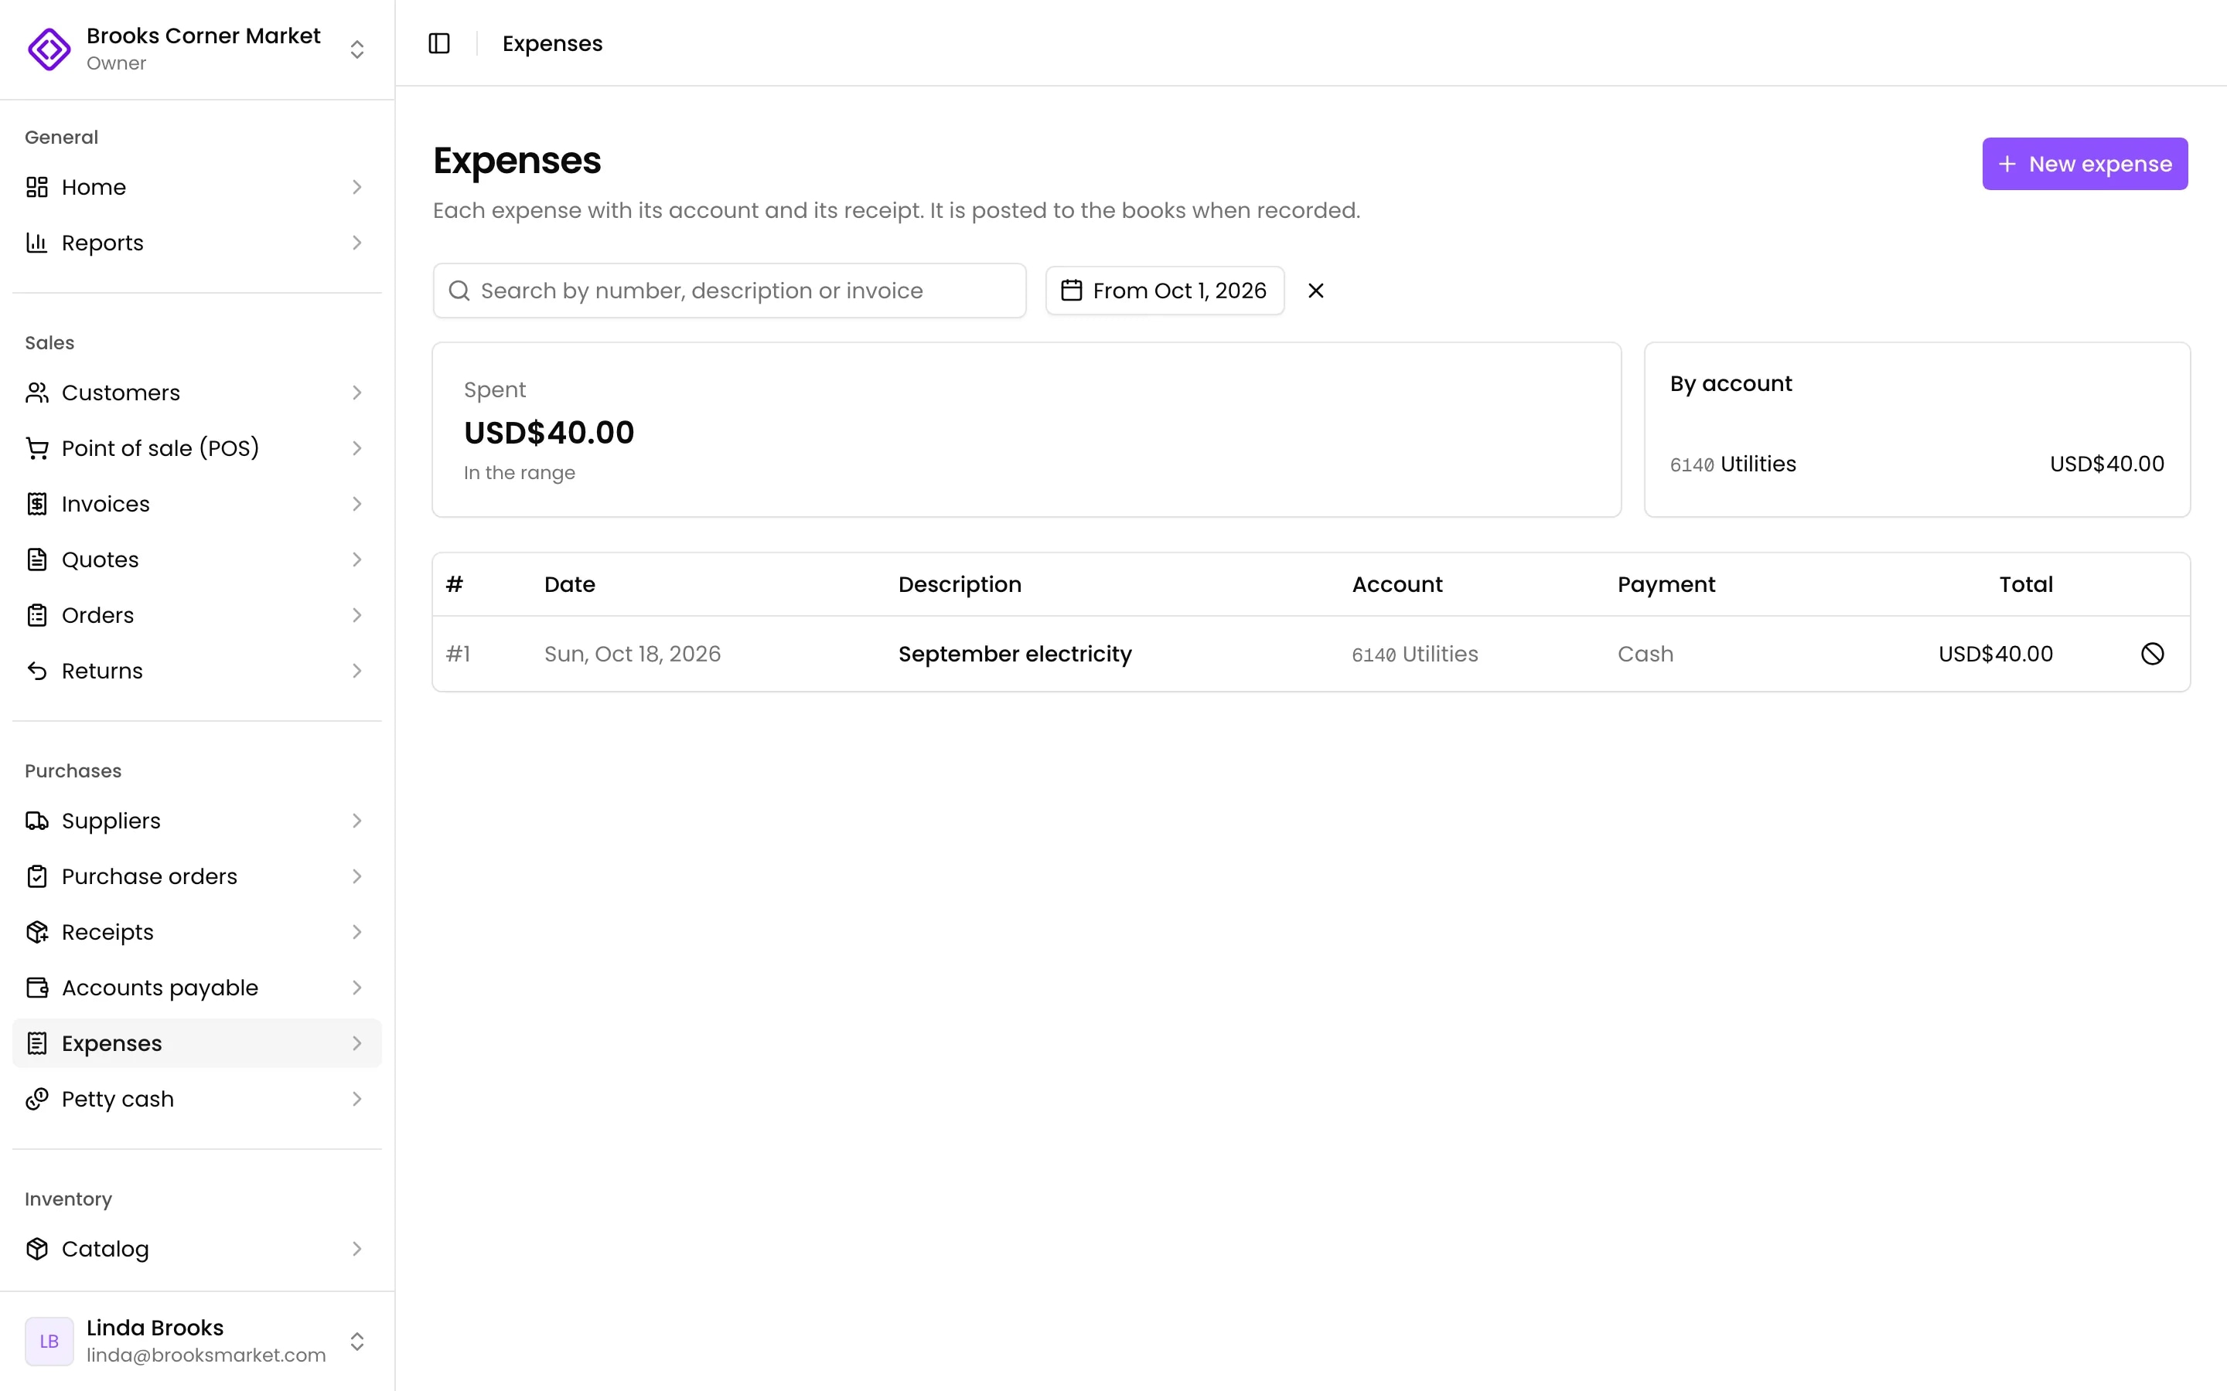Click the Customers people icon
2227x1391 pixels.
37,393
